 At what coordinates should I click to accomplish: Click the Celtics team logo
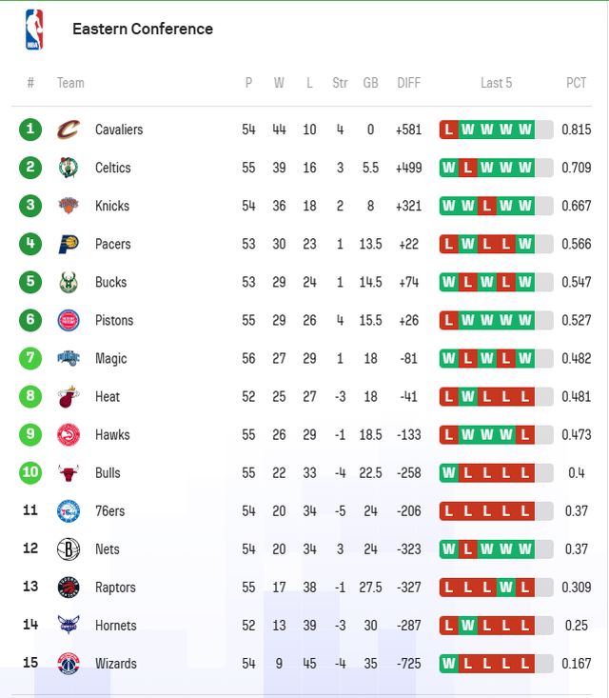tap(69, 168)
